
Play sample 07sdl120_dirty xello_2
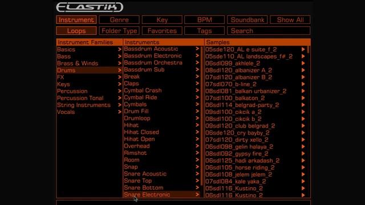pos(303,140)
